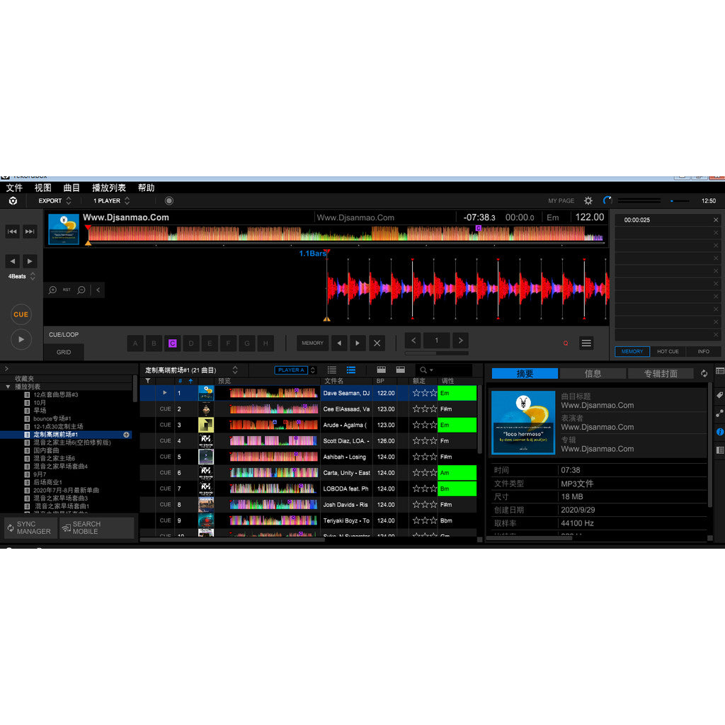The height and width of the screenshot is (725, 725).
Task: Go to the previous memory cue
Action: tap(339, 343)
